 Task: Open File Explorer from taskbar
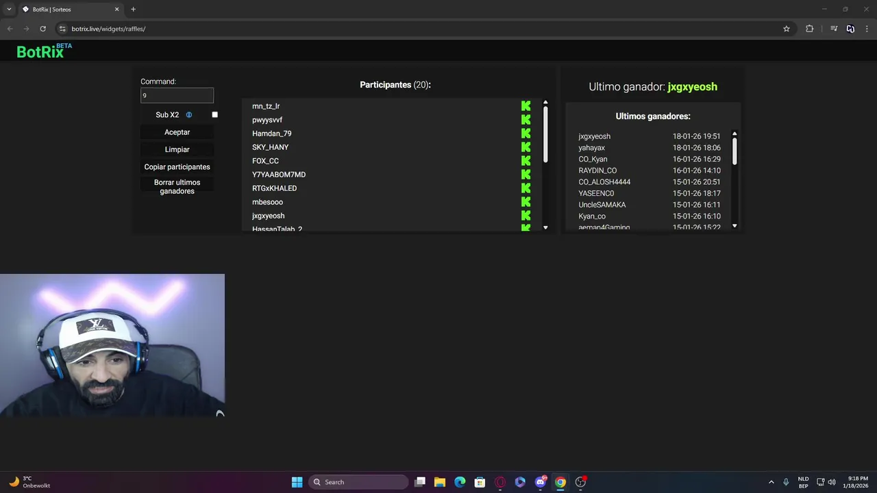click(440, 482)
